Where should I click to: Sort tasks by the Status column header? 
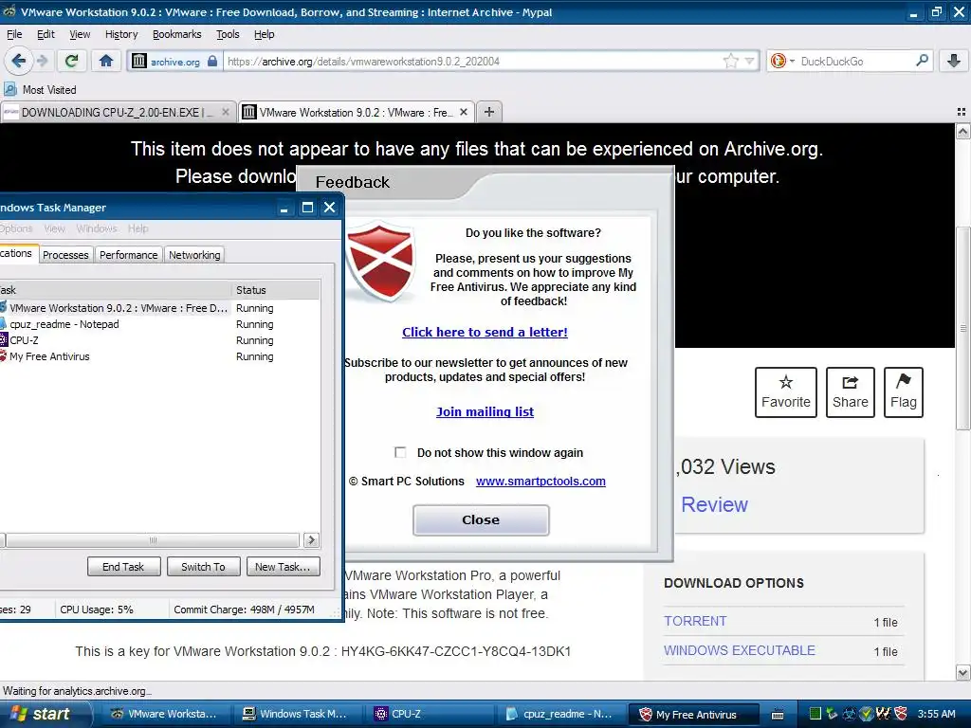click(x=275, y=290)
